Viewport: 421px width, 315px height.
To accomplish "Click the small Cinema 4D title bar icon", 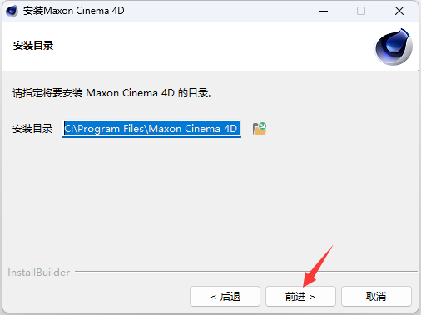I will click(x=12, y=11).
